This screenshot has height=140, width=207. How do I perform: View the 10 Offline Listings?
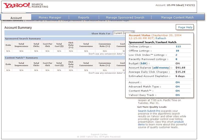(177, 51)
